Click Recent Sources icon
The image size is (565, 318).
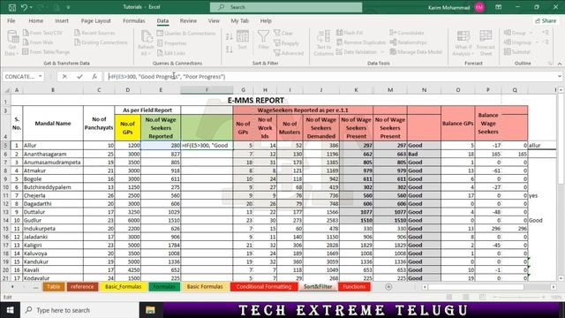point(77,33)
